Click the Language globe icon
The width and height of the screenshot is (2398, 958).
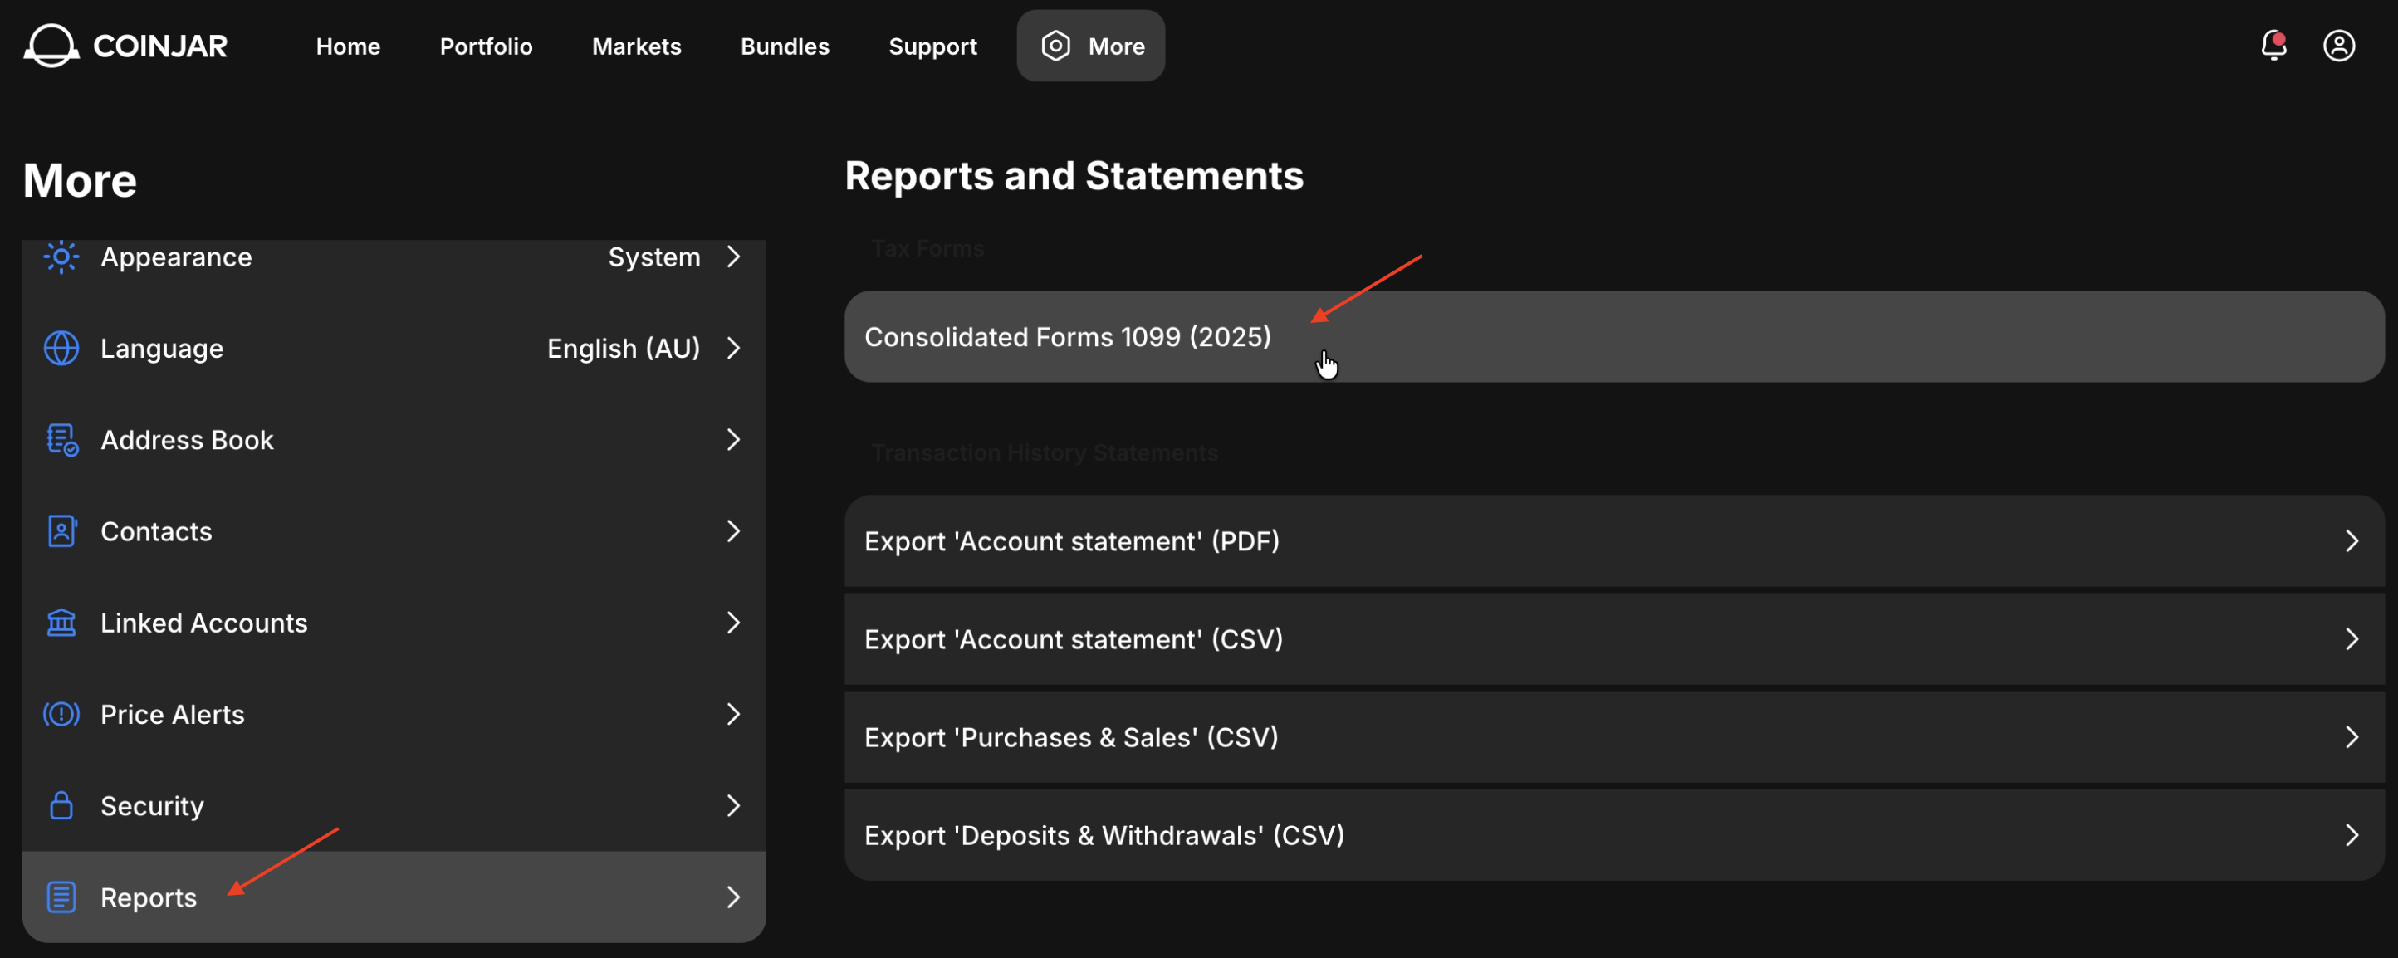61,348
